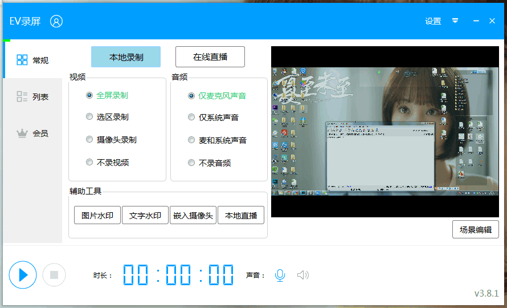
Task: Start recording with the play button
Action: pyautogui.click(x=23, y=275)
